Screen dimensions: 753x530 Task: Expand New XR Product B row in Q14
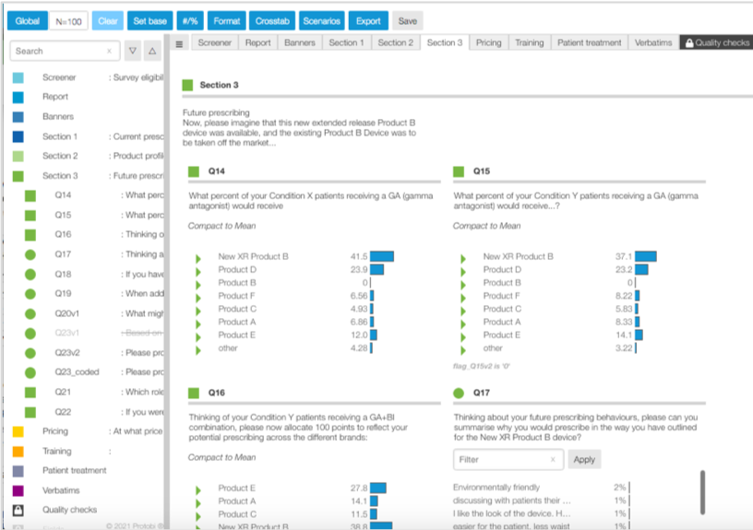click(x=198, y=257)
